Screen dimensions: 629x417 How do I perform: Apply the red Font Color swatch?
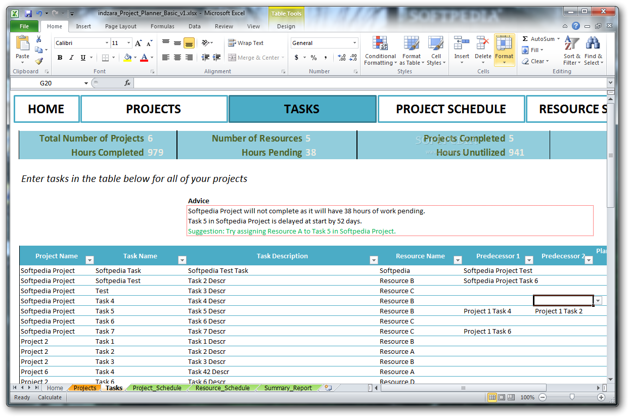[144, 58]
